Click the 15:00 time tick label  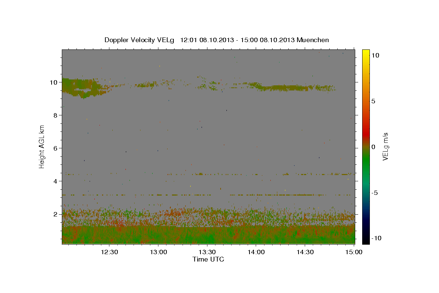click(354, 252)
